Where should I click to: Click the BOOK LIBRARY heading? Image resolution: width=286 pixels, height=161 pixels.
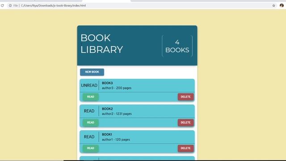click(102, 44)
